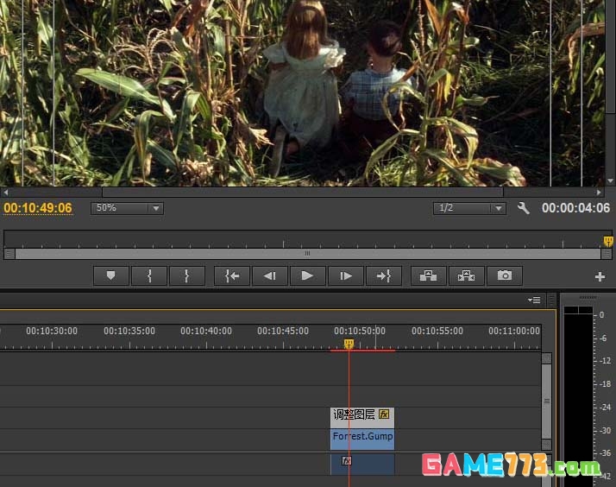This screenshot has width=616, height=487.
Task: Click the timeline vertical scrollbar
Action: click(546, 401)
